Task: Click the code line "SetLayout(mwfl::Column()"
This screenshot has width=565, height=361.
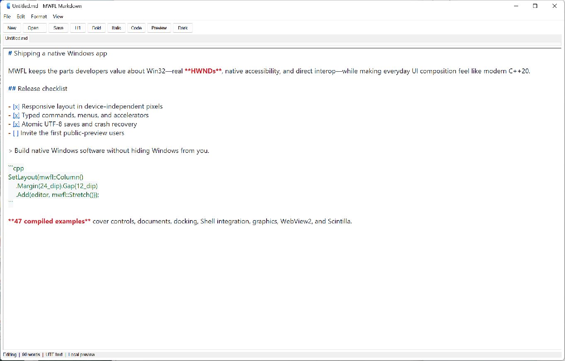Action: point(46,177)
